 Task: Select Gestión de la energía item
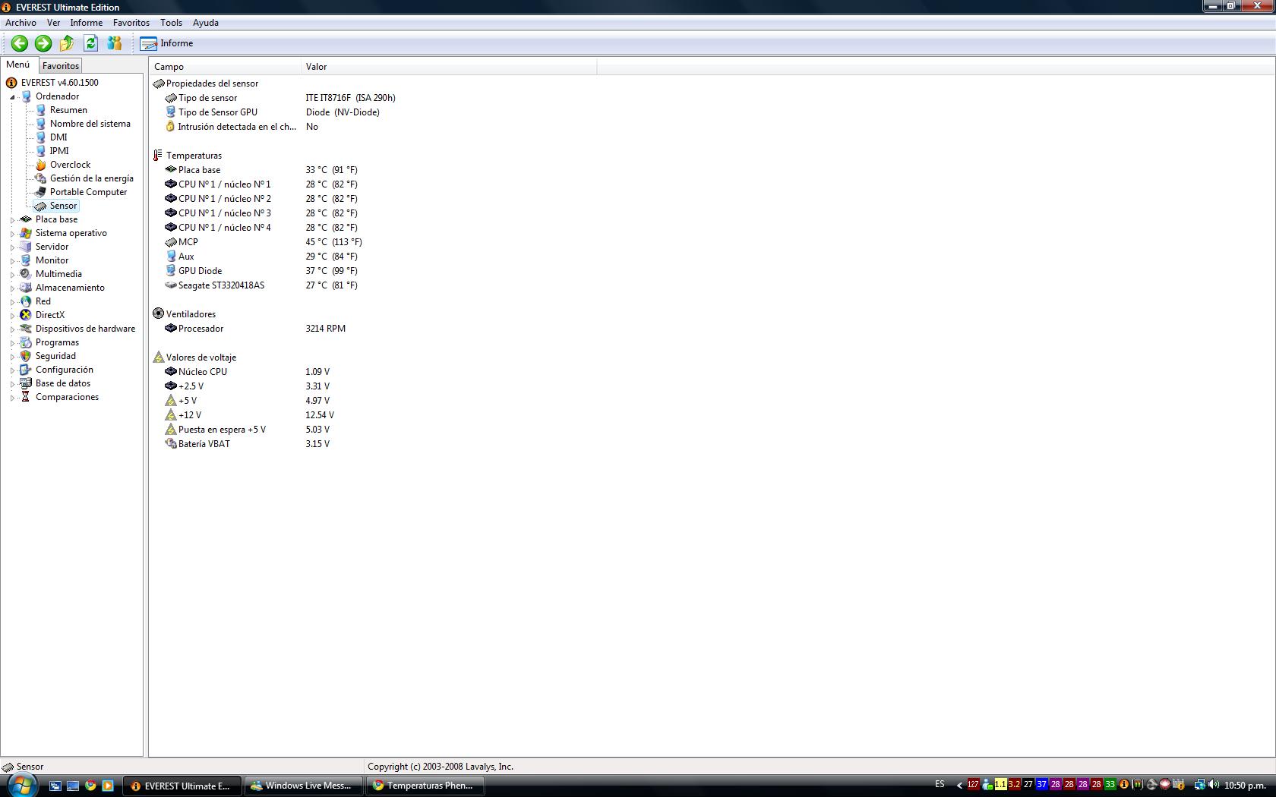point(91,178)
